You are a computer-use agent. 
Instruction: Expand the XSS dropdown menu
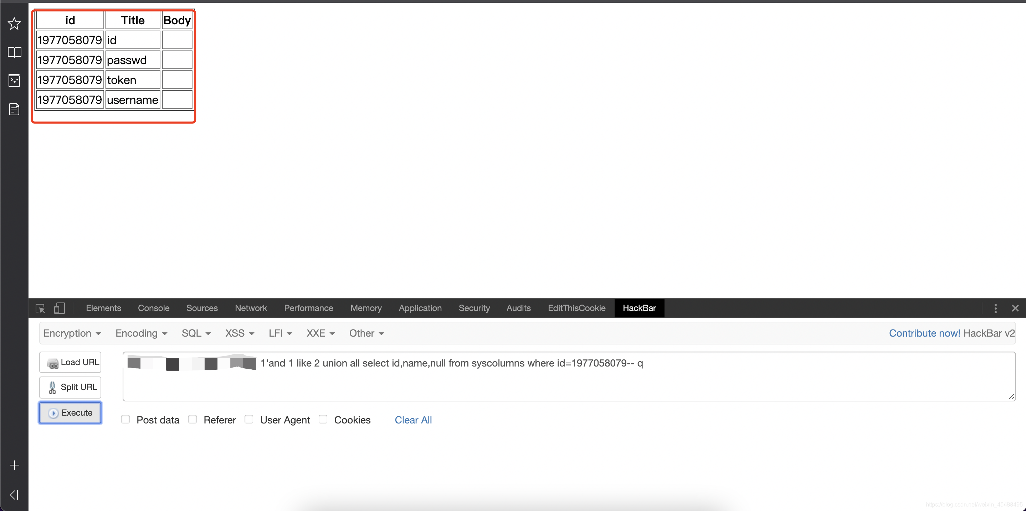pyautogui.click(x=239, y=333)
